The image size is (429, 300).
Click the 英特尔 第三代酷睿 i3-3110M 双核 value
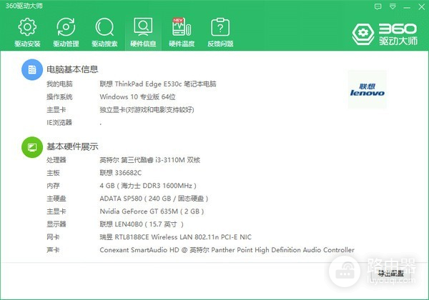coord(150,160)
